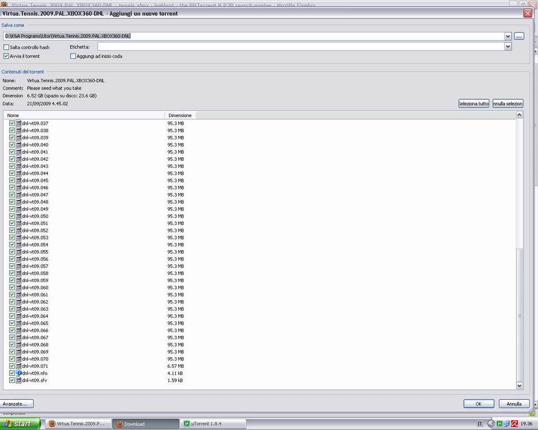This screenshot has width=538, height=430.
Task: Open the Avanzate advanced options
Action: (x=17, y=404)
